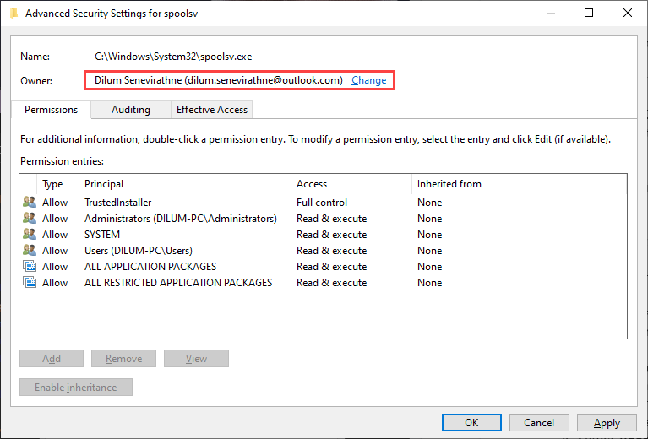Sort entries by Access column header
Screen dimensions: 648x439
[351, 184]
